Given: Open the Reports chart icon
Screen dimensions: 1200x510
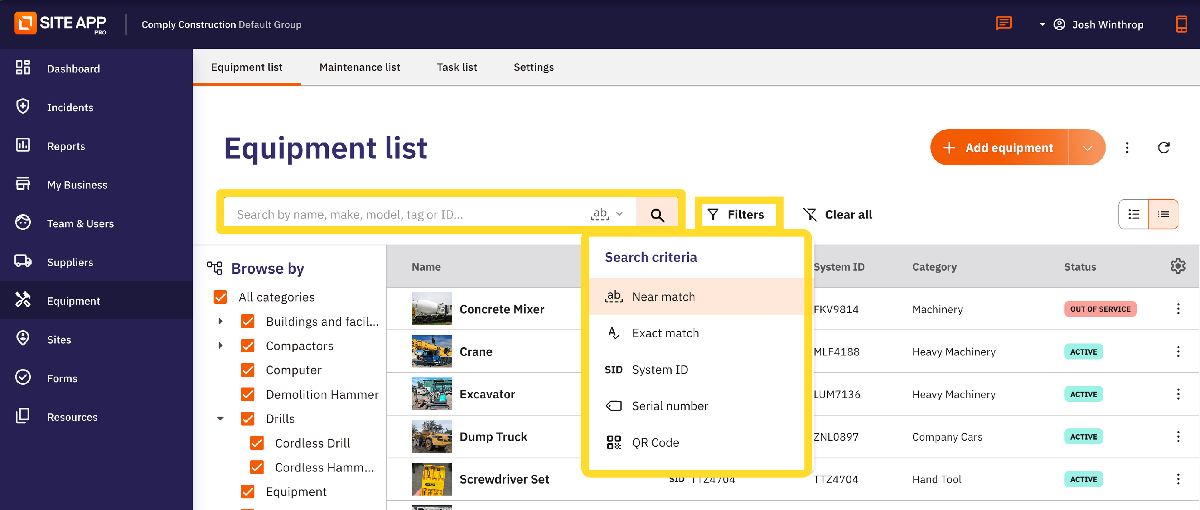Looking at the screenshot, I should pyautogui.click(x=23, y=145).
